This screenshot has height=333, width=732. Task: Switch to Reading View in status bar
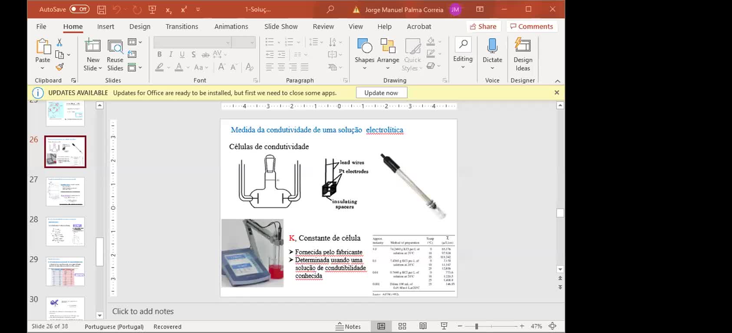pyautogui.click(x=423, y=326)
